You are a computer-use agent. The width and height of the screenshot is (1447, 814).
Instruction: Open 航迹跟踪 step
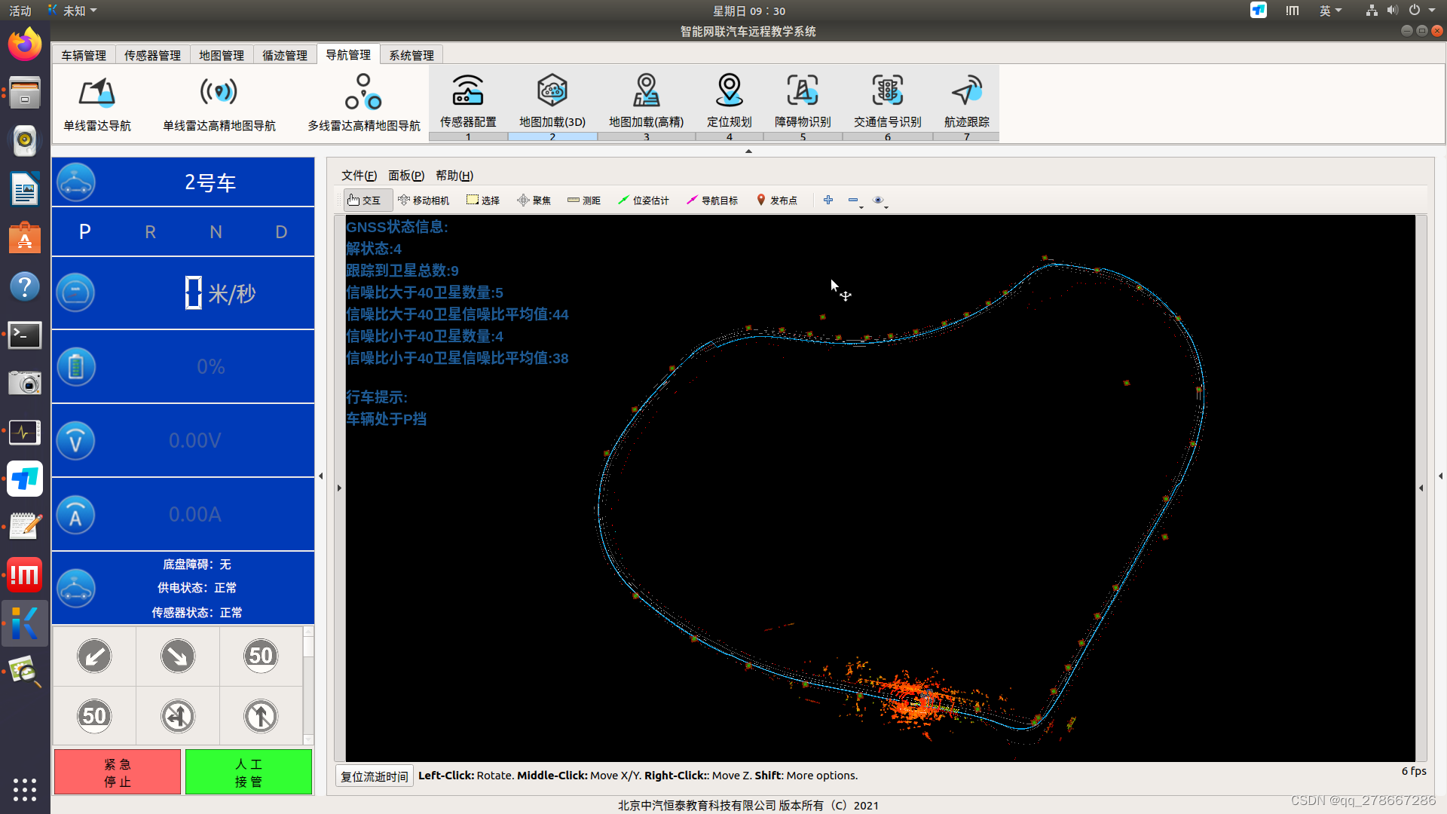(967, 102)
